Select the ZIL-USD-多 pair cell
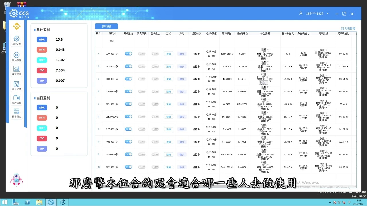This screenshot has width=367, height=206. 112,167
